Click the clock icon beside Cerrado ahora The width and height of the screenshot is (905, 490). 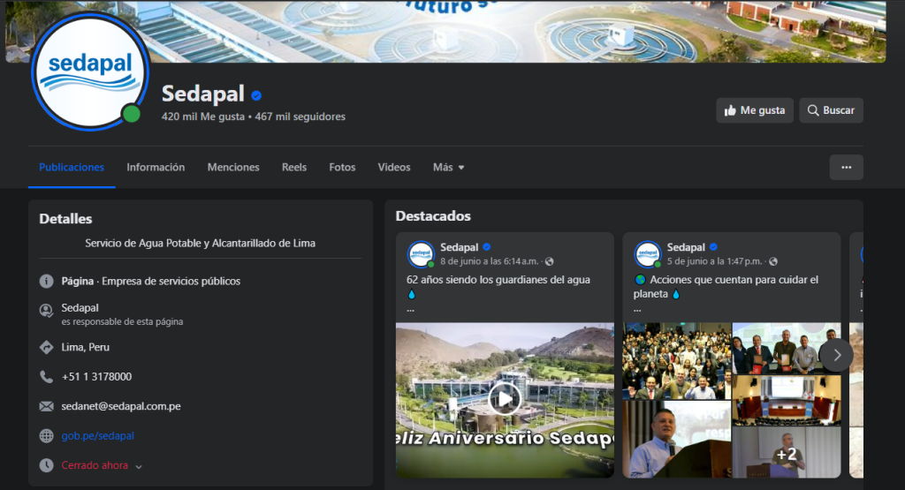pyautogui.click(x=47, y=465)
